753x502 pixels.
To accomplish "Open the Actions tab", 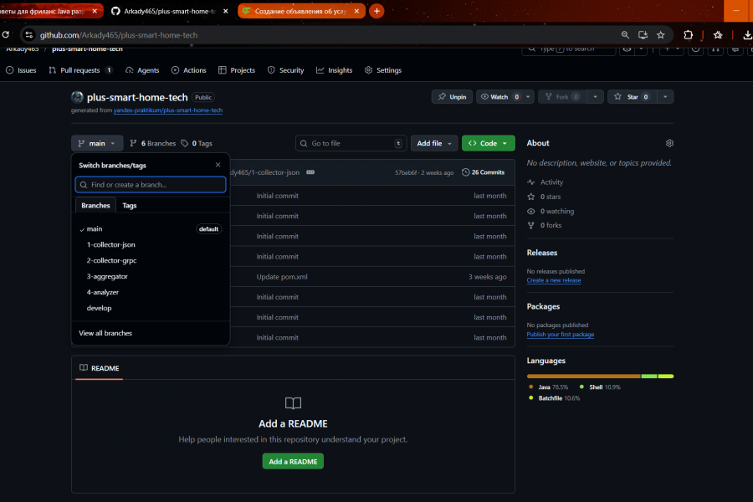I will (189, 70).
